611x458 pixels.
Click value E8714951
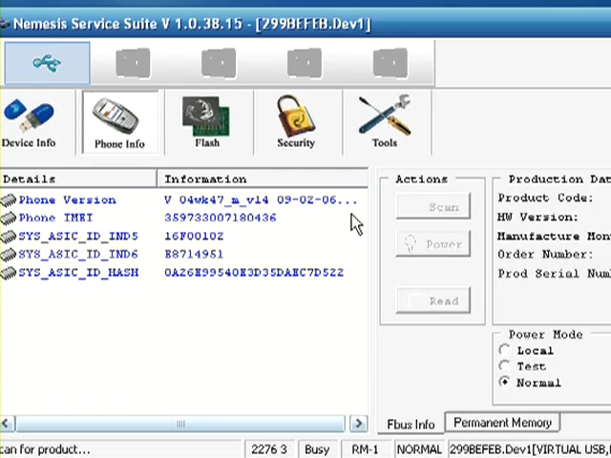point(194,255)
